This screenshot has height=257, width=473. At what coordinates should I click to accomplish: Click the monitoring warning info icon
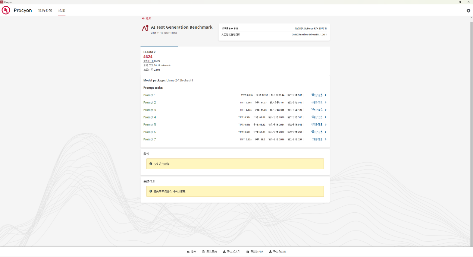151,164
